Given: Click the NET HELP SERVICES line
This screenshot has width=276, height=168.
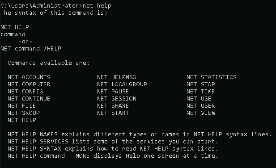Looking at the screenshot, I should click(x=113, y=142).
